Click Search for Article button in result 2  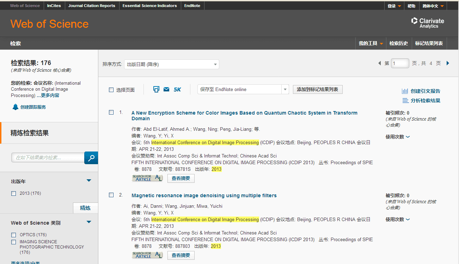point(147,255)
